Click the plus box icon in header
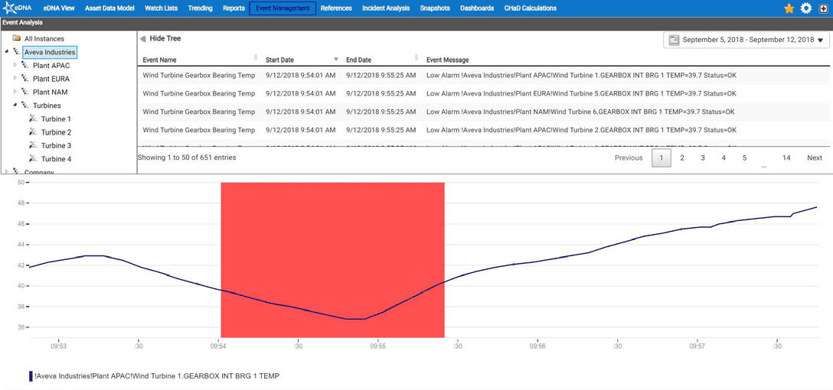 pyautogui.click(x=824, y=8)
